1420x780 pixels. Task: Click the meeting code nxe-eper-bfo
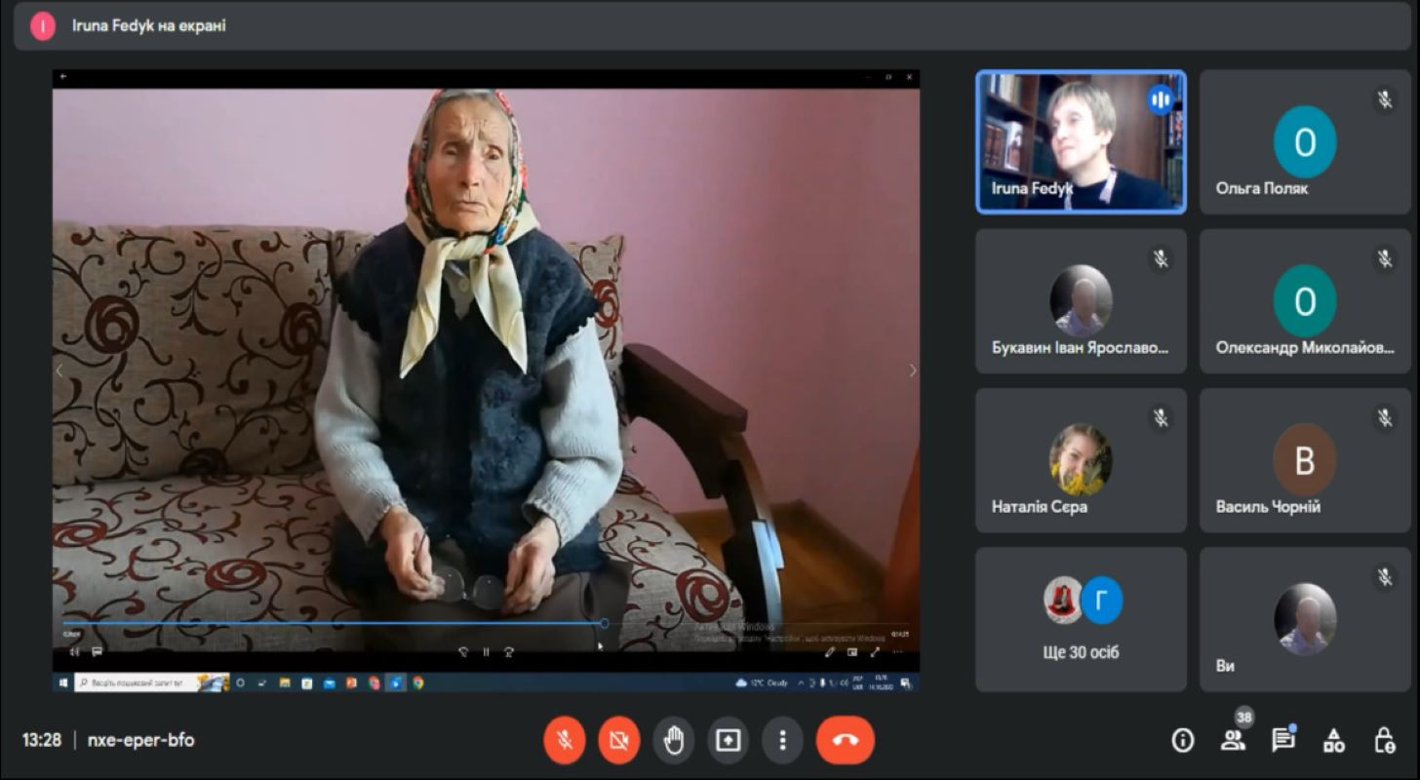[140, 740]
